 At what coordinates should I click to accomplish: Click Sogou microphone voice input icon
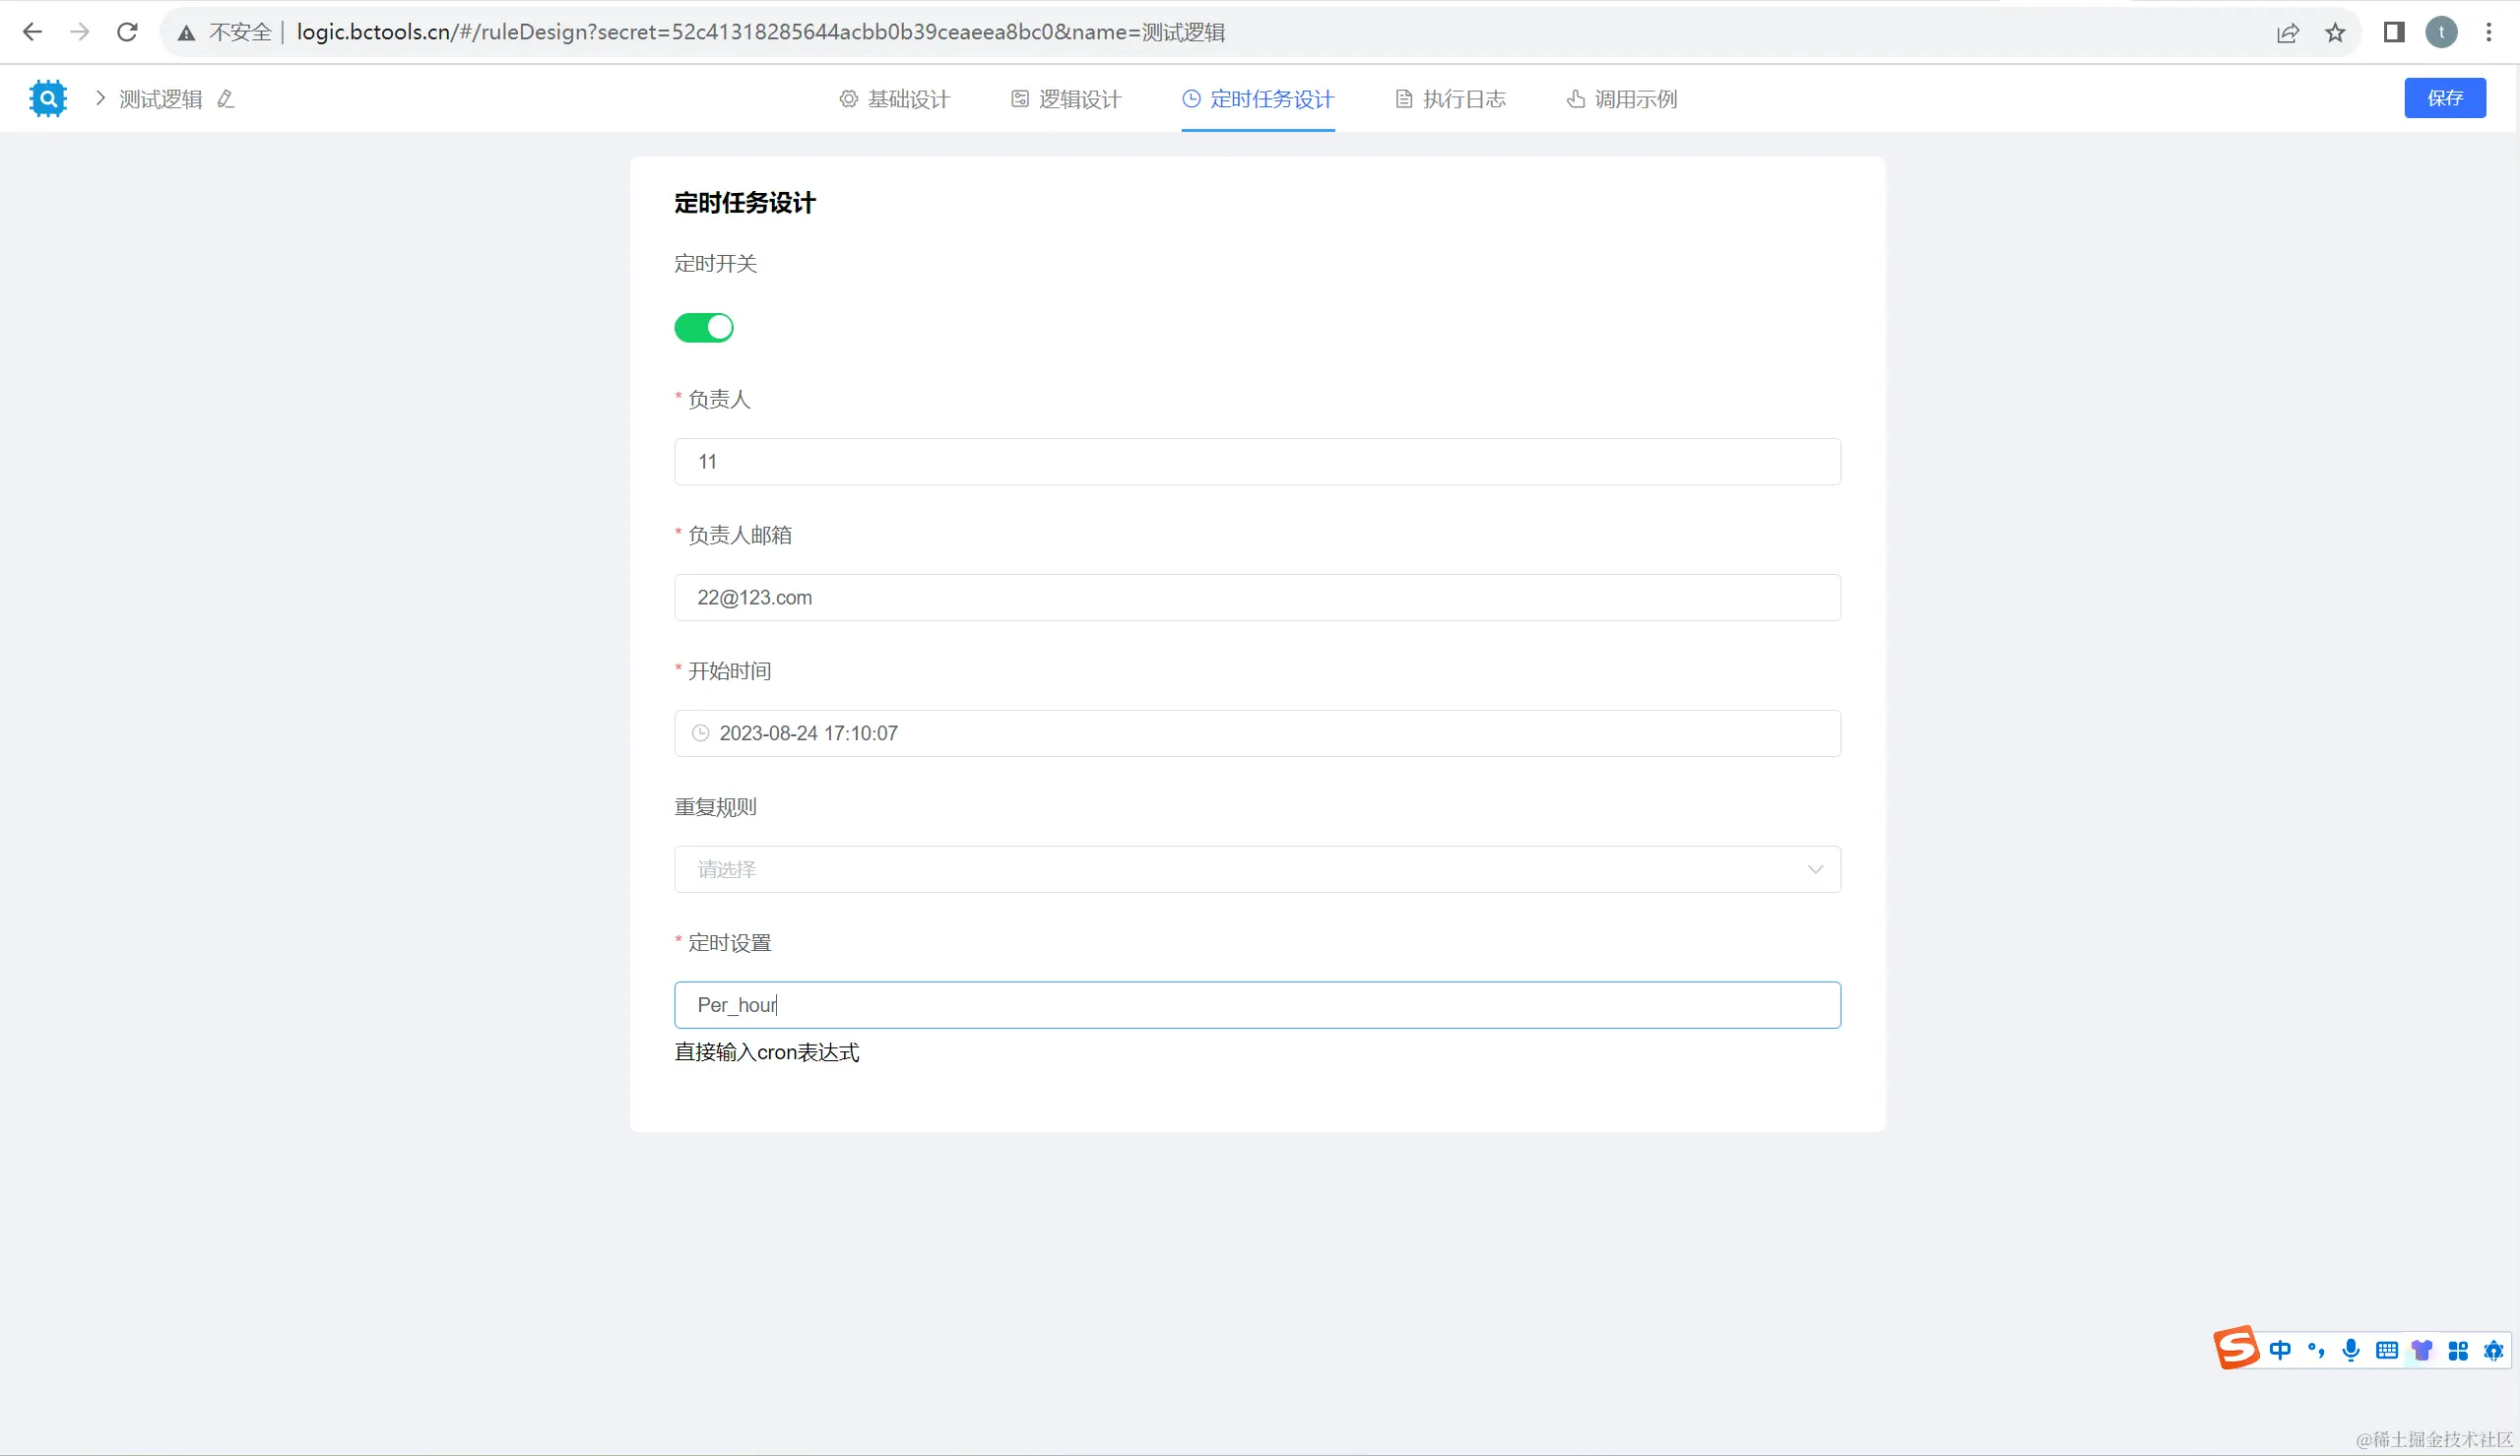(x=2351, y=1350)
